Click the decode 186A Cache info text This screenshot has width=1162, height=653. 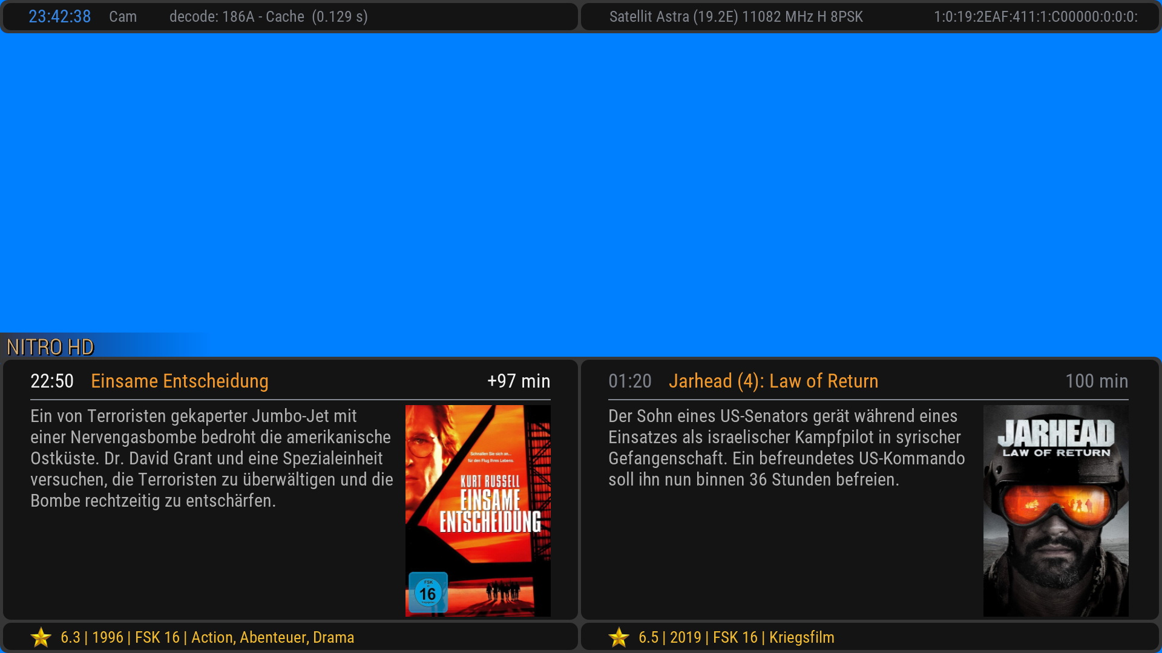268,16
